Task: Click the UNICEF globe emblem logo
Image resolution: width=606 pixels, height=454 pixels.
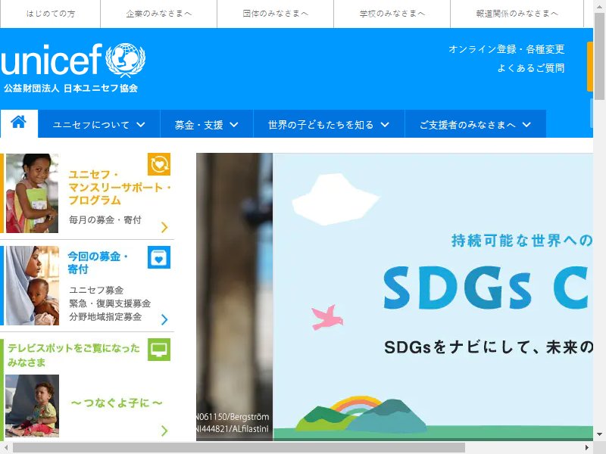Action: click(125, 61)
